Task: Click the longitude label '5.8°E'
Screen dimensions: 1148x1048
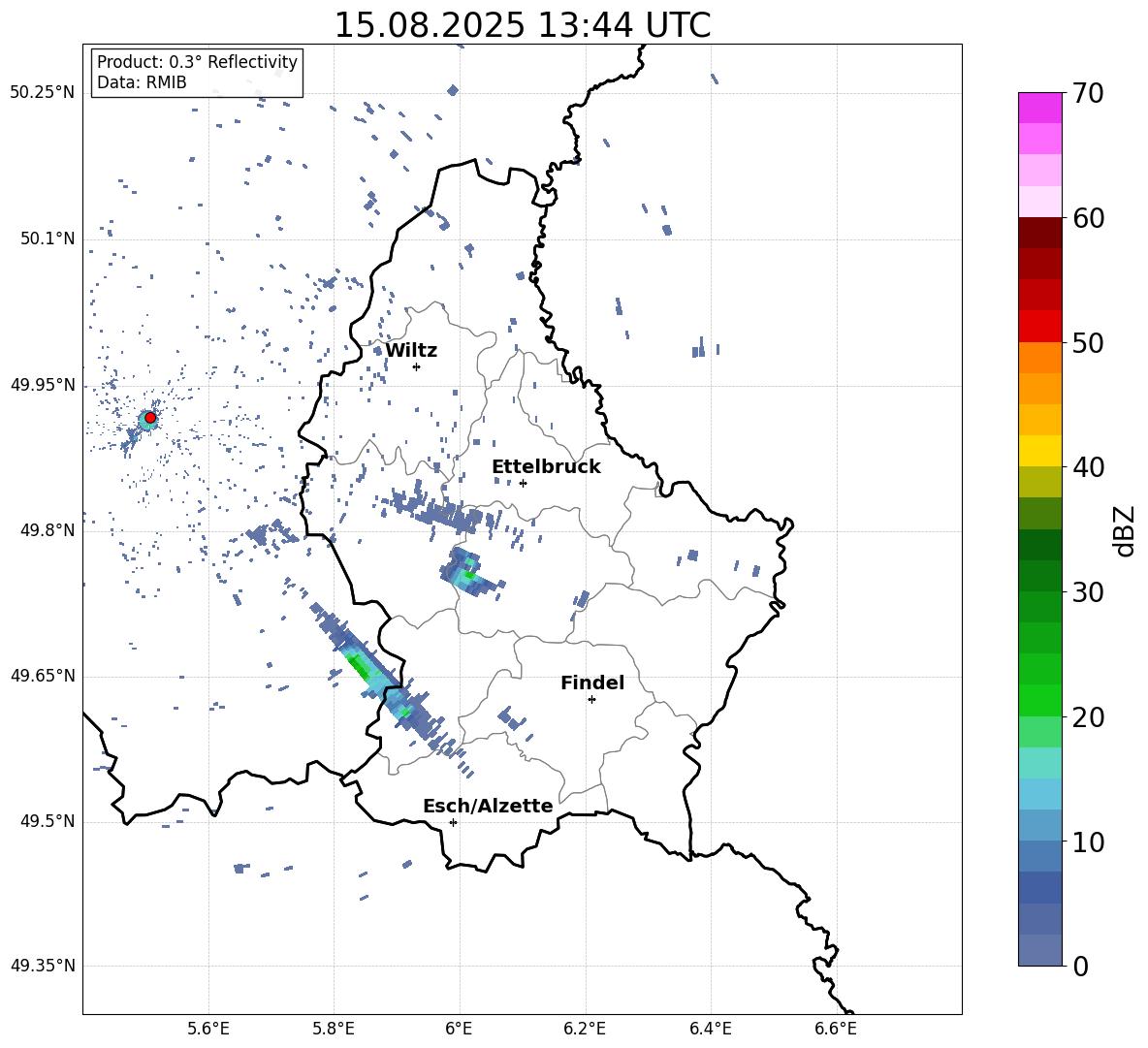Action: [x=334, y=1029]
